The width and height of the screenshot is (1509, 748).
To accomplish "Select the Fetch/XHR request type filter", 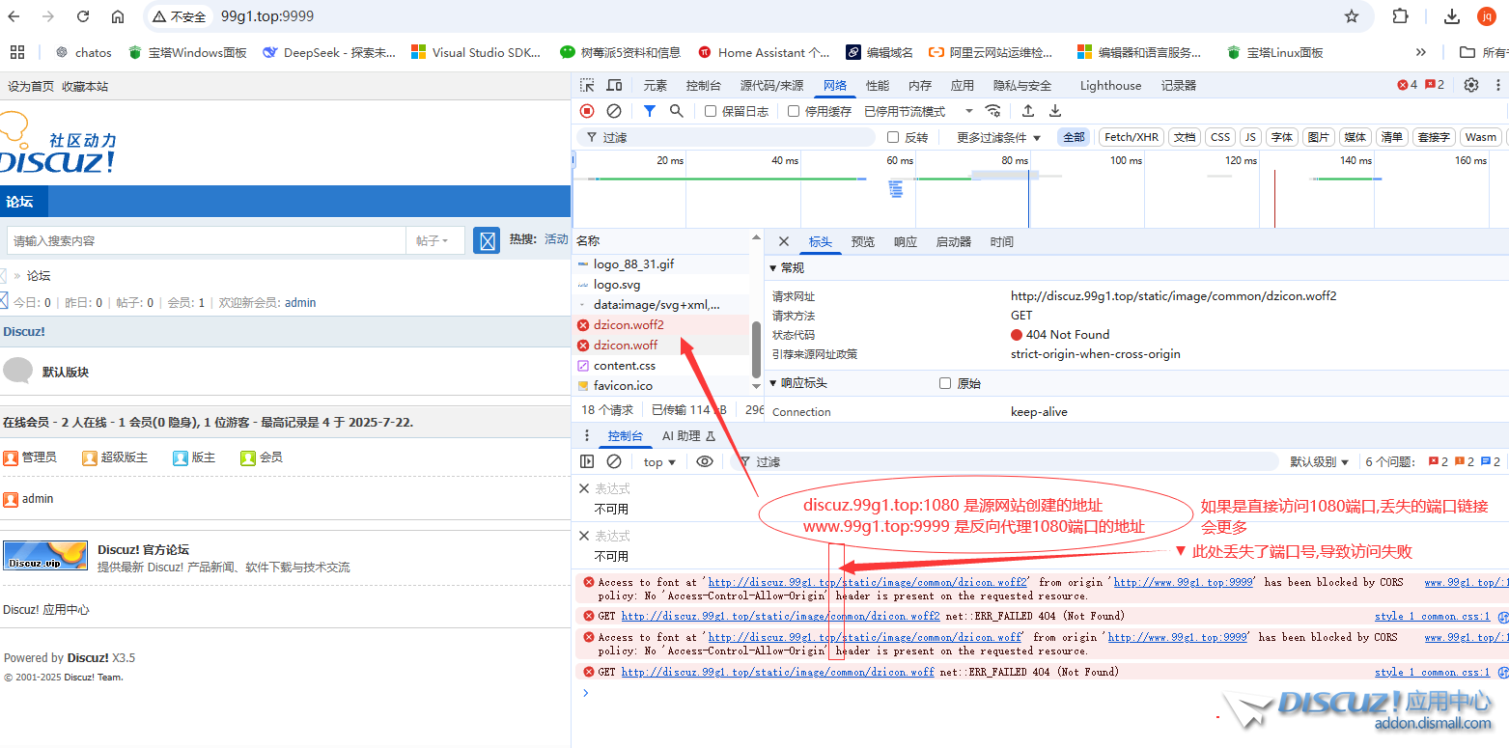I will (x=1132, y=137).
